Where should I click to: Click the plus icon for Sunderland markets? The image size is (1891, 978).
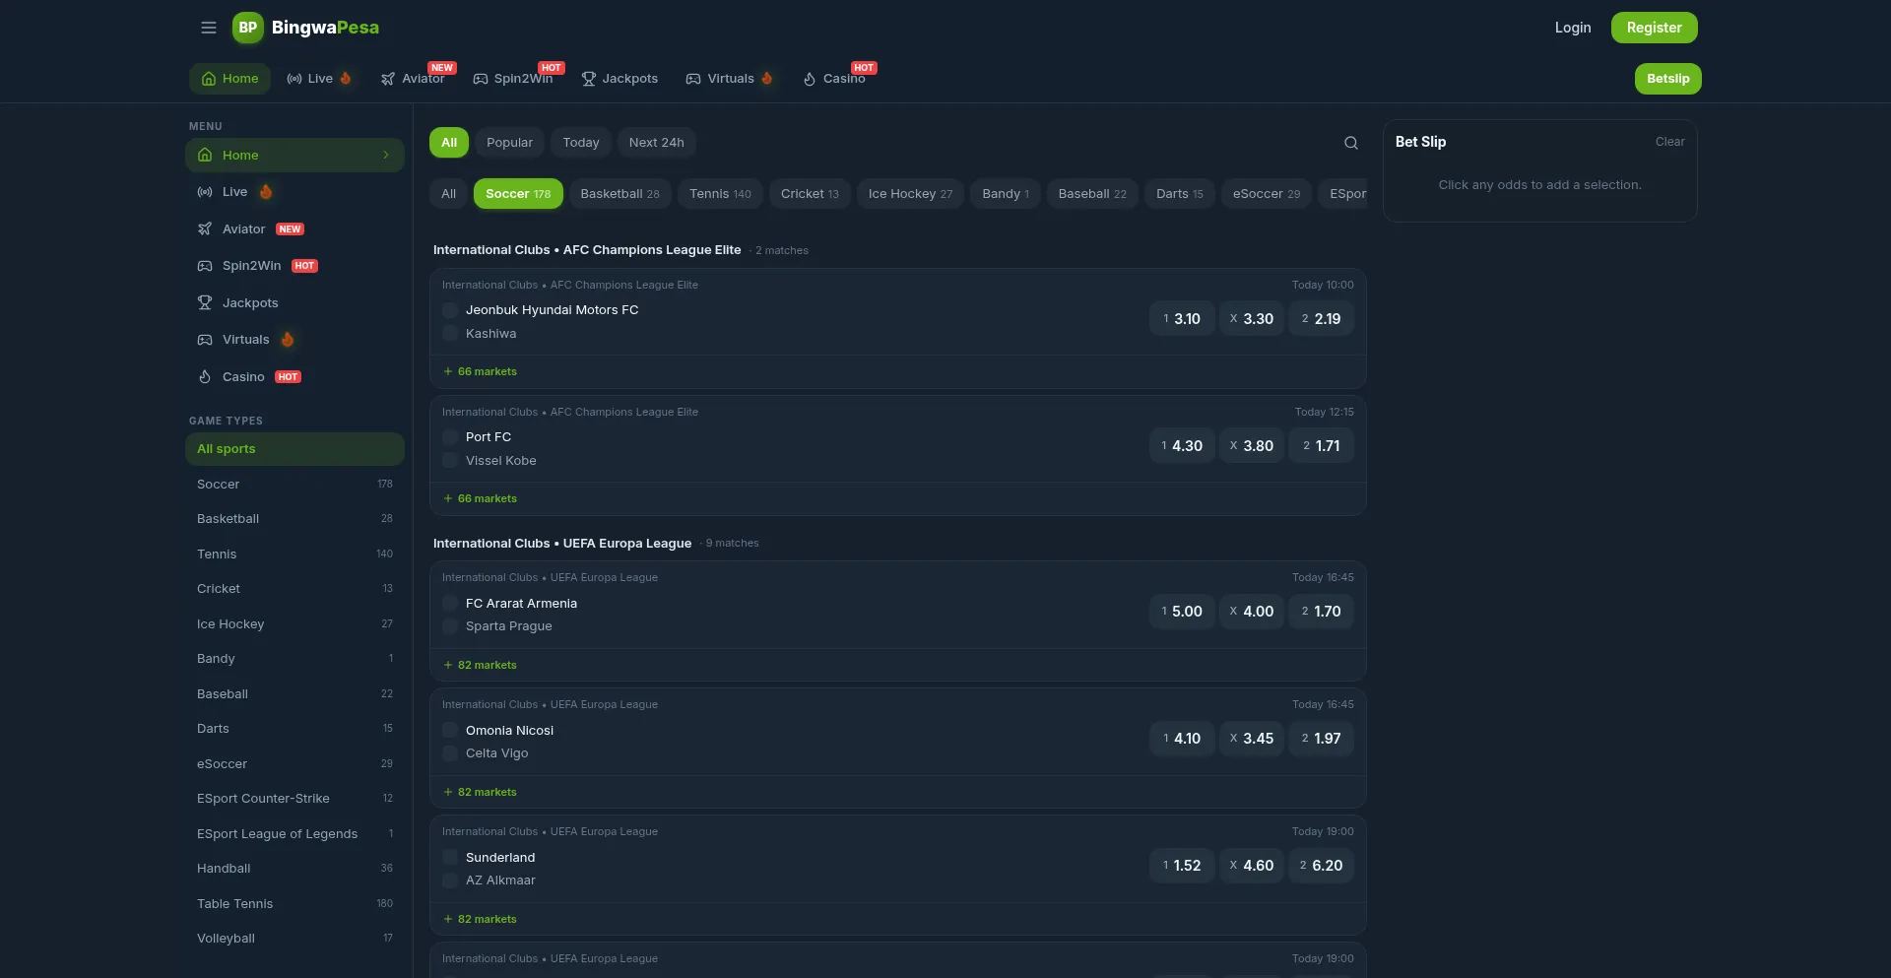tap(448, 919)
